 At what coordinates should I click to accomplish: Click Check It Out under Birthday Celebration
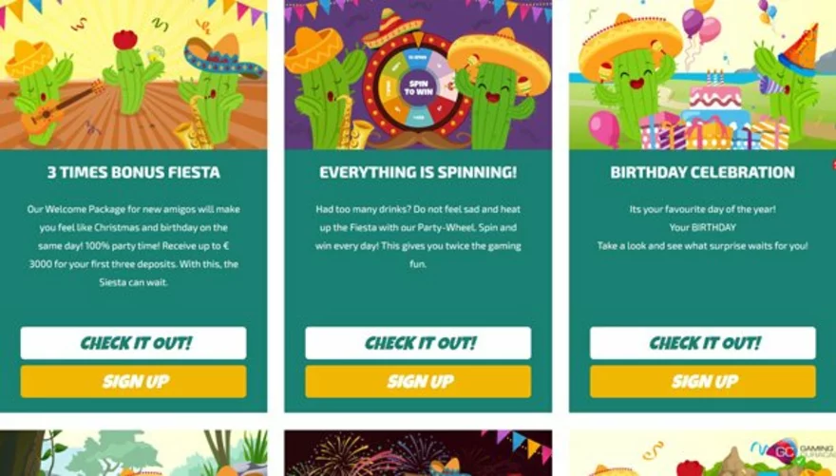[x=703, y=343]
